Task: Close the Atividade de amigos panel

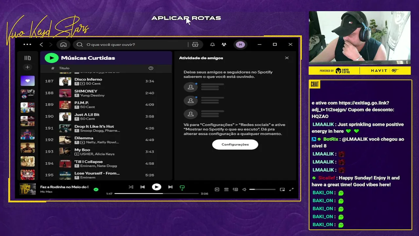Action: [287, 58]
